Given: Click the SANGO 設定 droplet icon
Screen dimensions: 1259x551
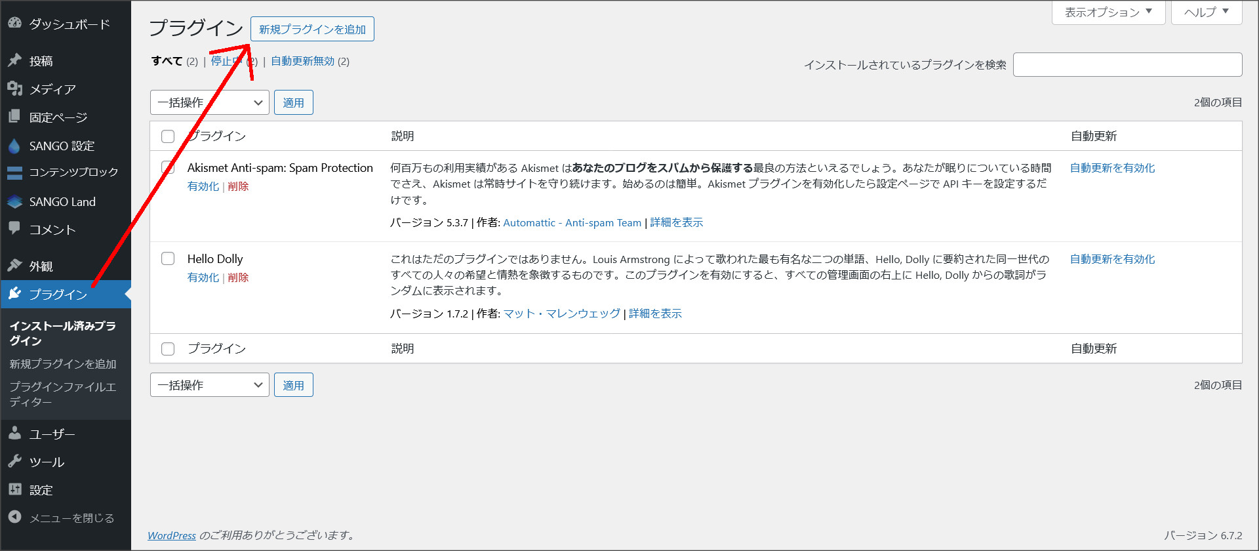Looking at the screenshot, I should click(14, 146).
